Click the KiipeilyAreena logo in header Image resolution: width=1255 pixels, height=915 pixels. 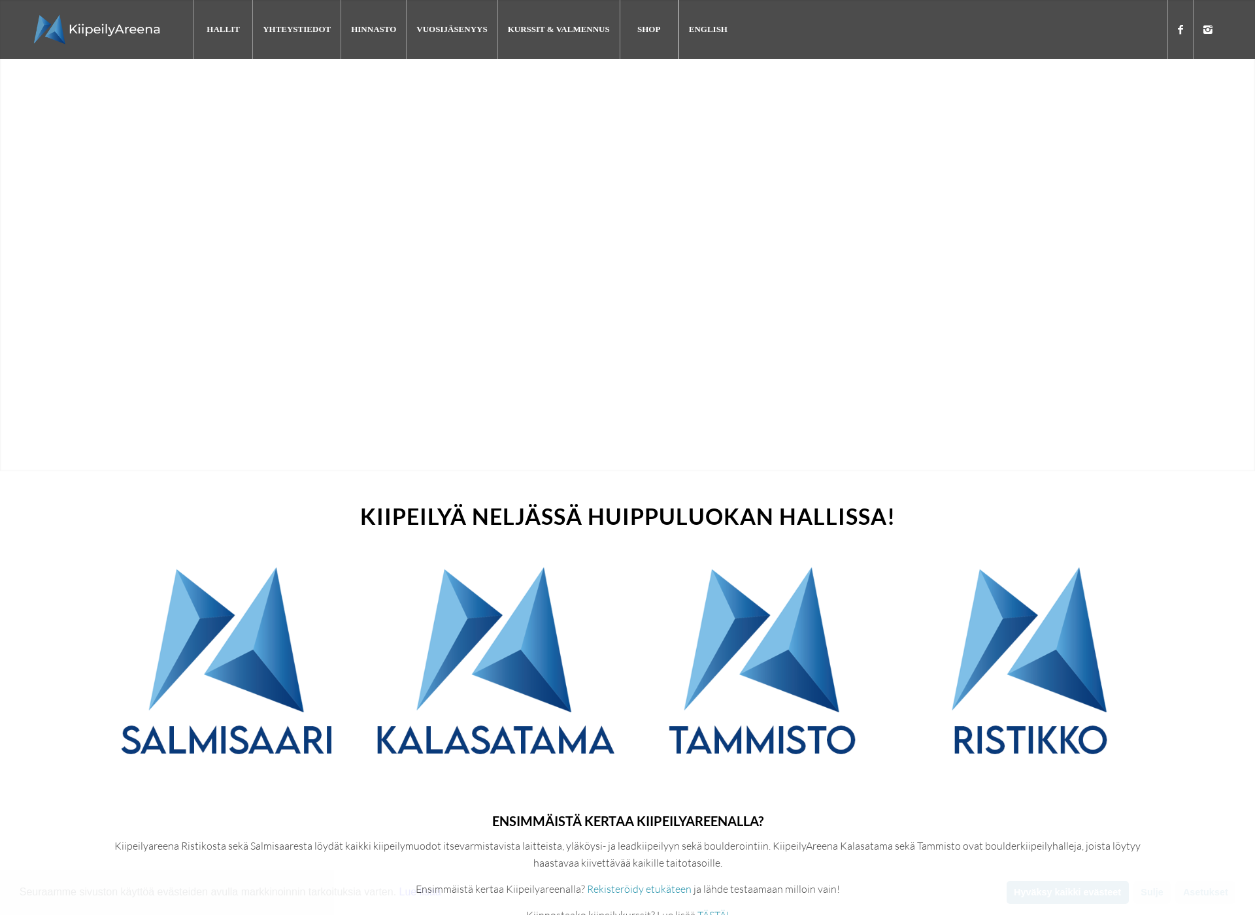coord(97,29)
